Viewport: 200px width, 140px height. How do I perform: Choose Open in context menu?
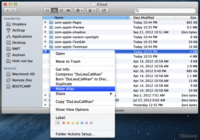click(x=83, y=54)
